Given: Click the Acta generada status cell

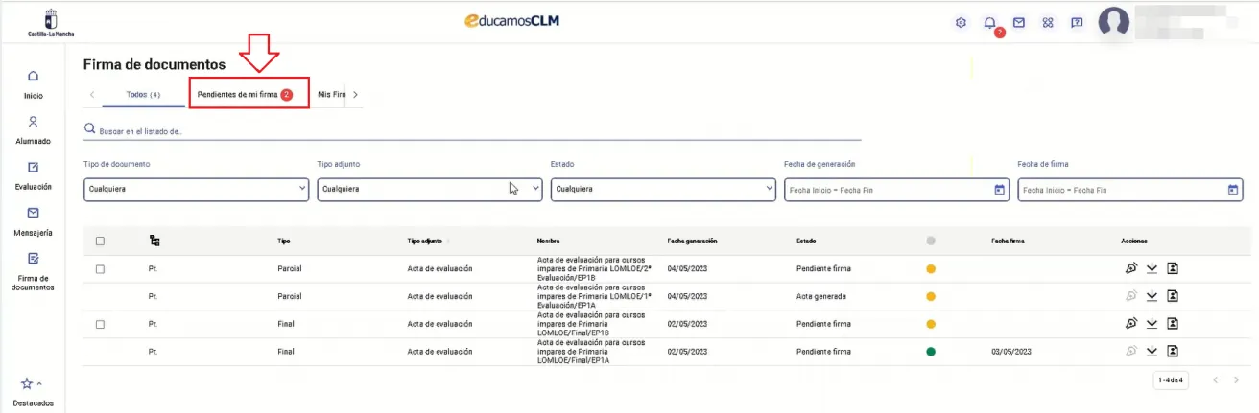Looking at the screenshot, I should [x=822, y=296].
